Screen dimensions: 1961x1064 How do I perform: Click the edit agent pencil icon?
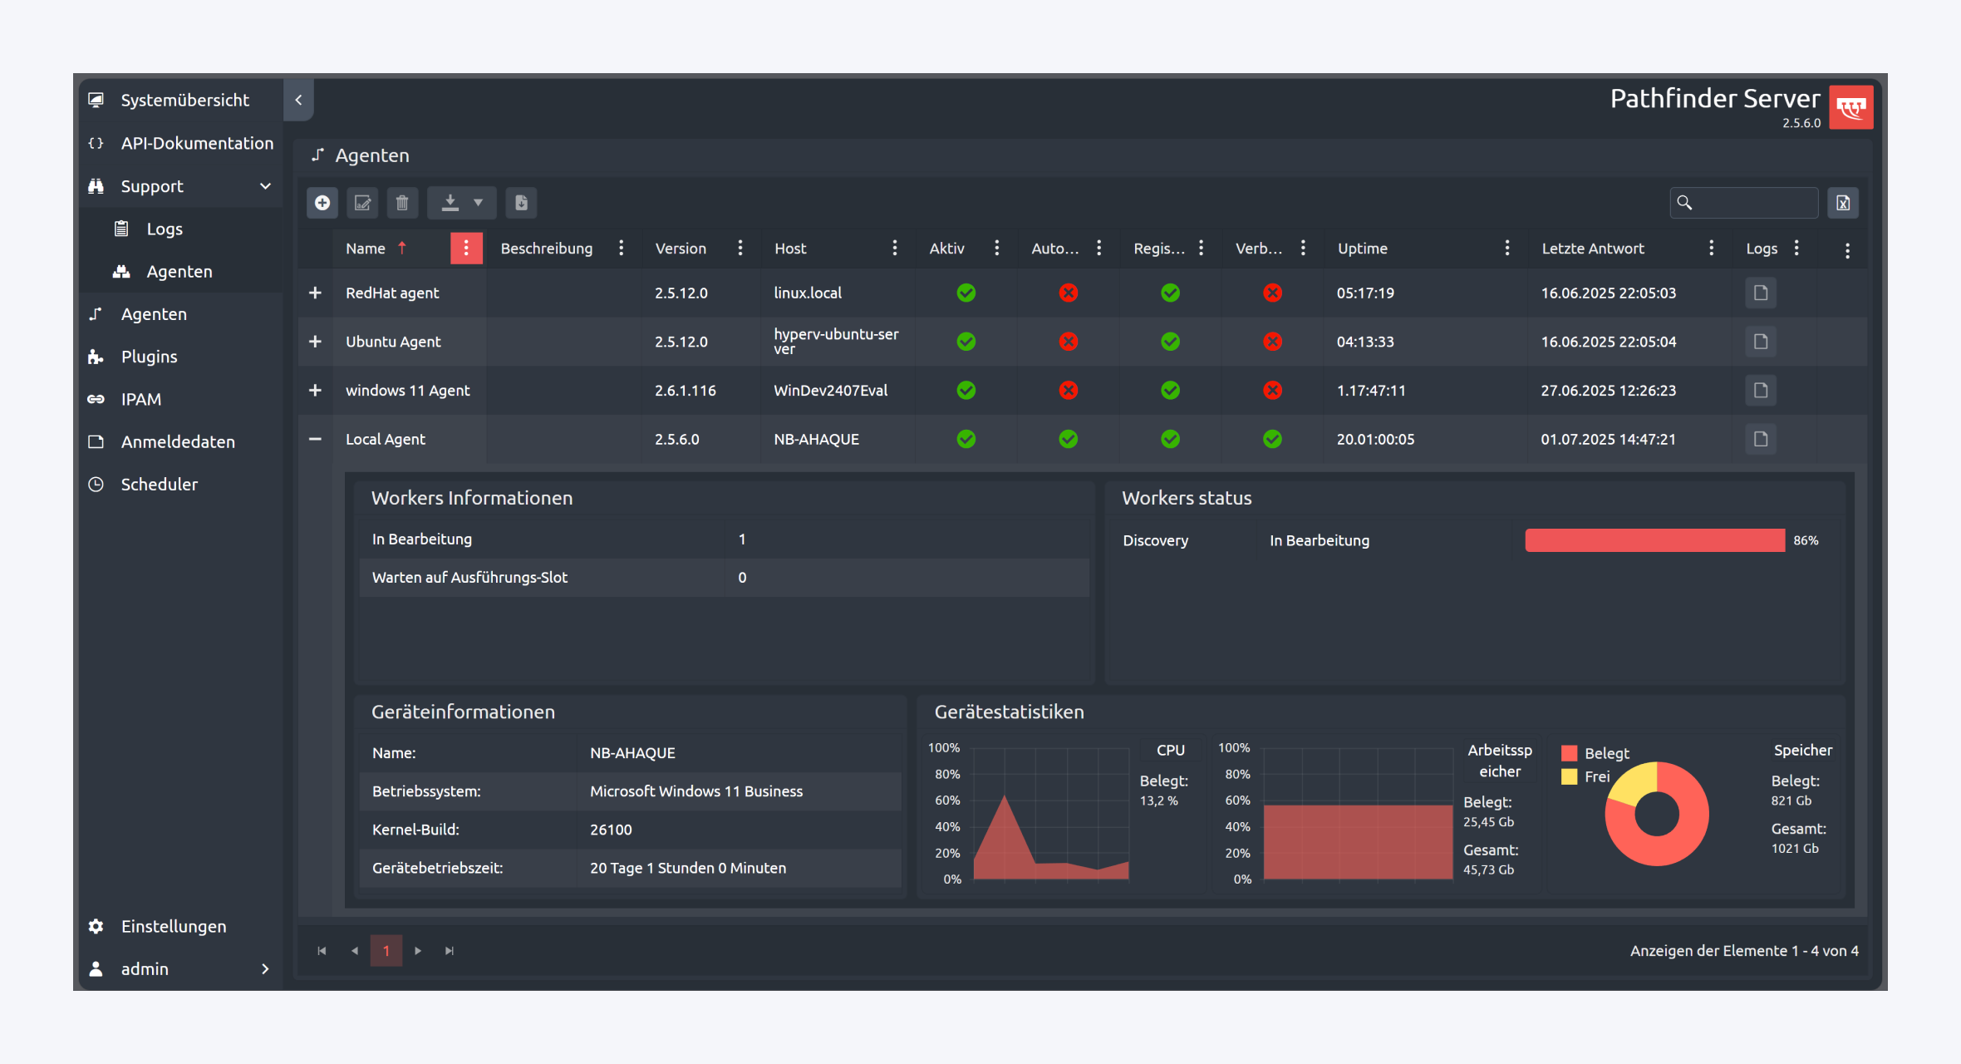(362, 203)
